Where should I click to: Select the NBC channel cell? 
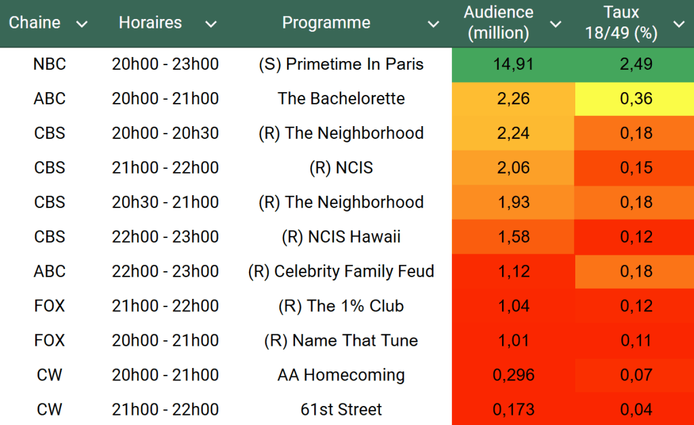click(50, 64)
